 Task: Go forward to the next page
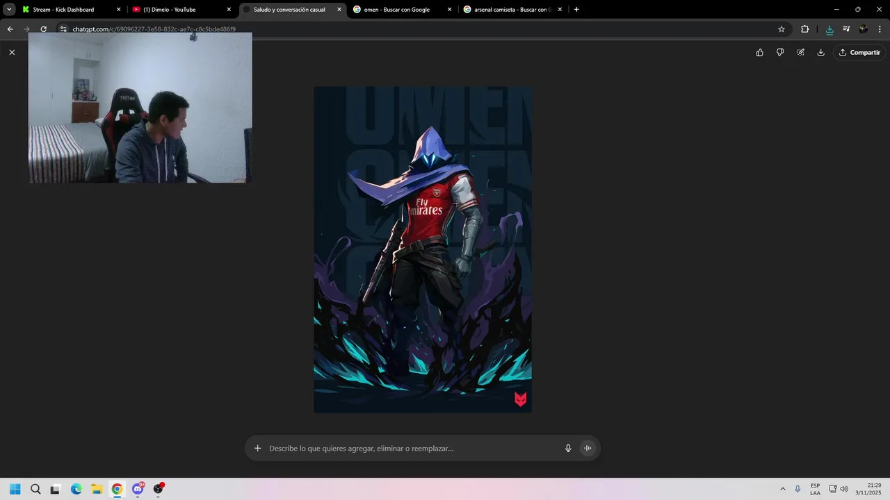26,29
